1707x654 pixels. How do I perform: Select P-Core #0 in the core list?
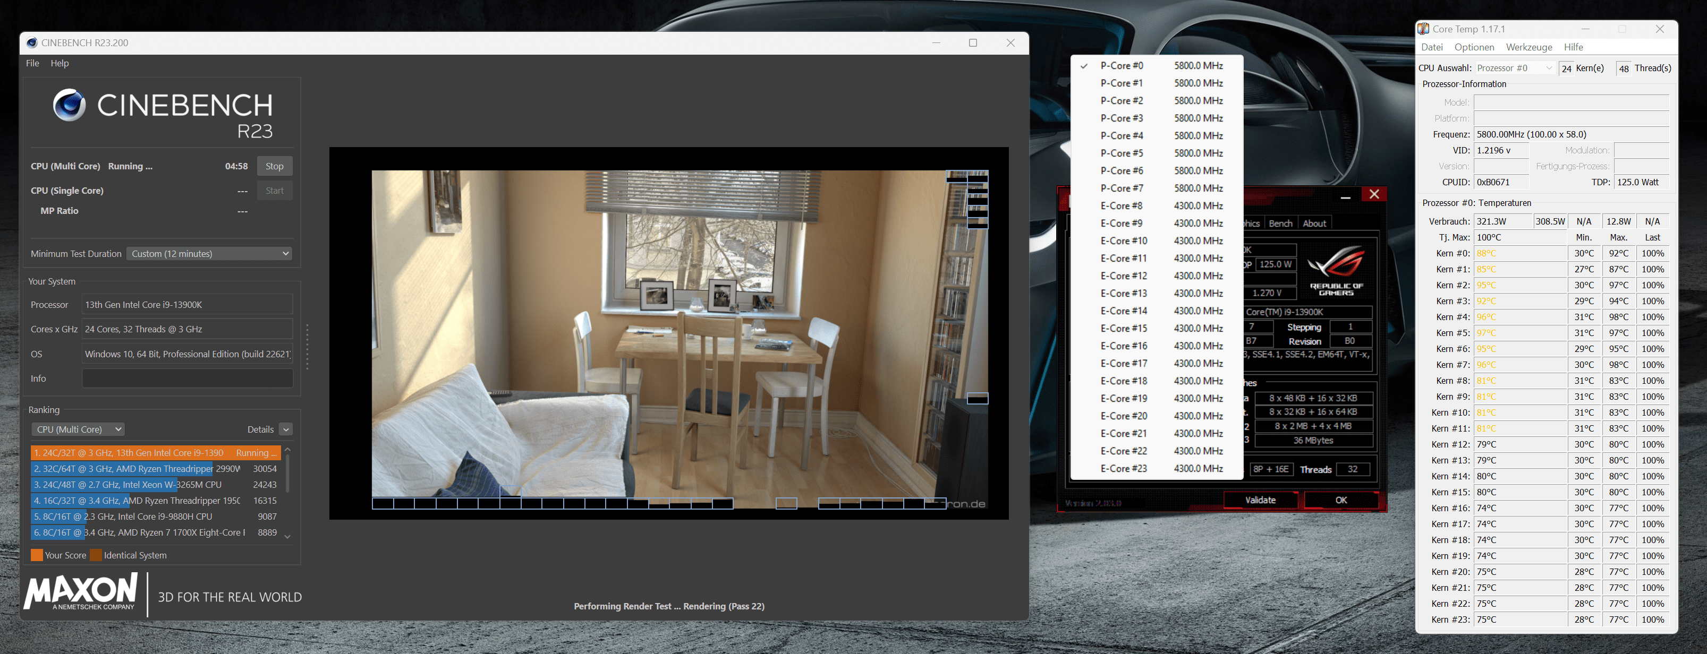tap(1157, 65)
